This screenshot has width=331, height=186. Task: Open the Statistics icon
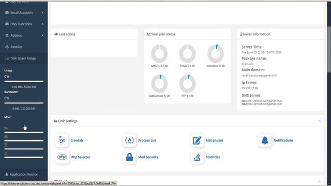tap(197, 157)
